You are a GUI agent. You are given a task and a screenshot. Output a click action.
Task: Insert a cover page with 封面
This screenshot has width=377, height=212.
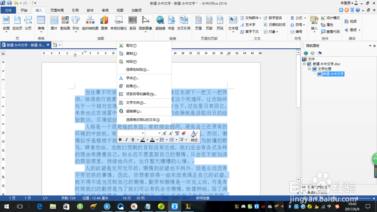(6, 23)
